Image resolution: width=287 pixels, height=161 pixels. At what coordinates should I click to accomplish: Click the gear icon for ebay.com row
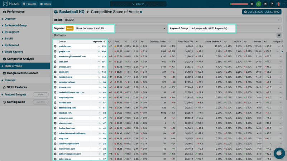[55, 138]
